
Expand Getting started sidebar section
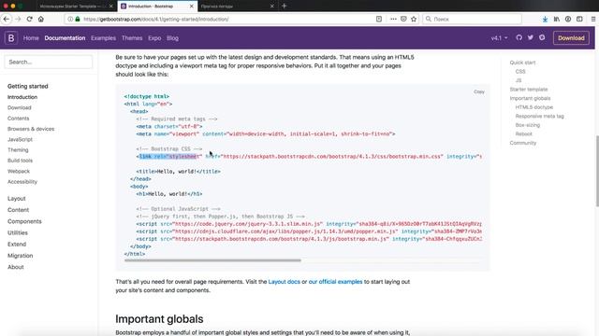tap(28, 86)
